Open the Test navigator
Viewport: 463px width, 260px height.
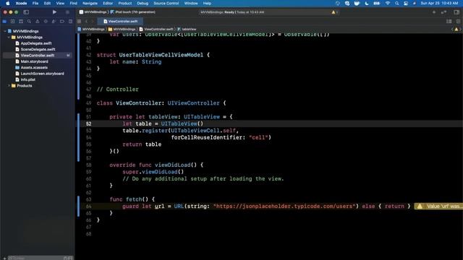[x=46, y=22]
